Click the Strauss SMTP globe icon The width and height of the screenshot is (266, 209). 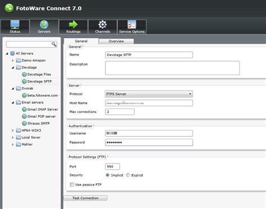[24, 123]
